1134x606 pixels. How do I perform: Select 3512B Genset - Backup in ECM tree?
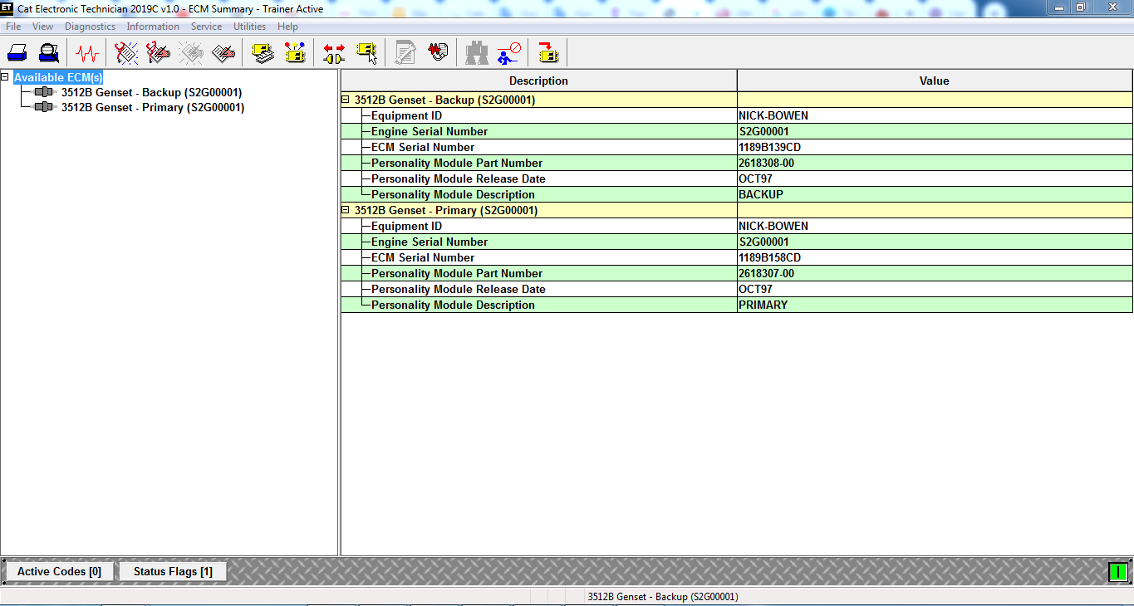(151, 92)
